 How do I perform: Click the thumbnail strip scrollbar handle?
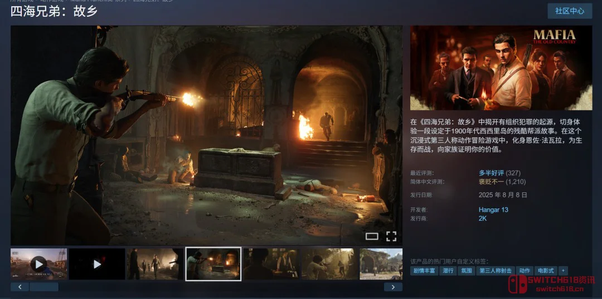(44, 287)
